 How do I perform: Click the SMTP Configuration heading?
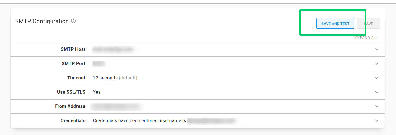pos(42,21)
